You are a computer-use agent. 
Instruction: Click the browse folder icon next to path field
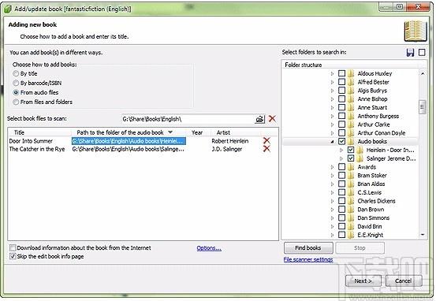(x=259, y=119)
